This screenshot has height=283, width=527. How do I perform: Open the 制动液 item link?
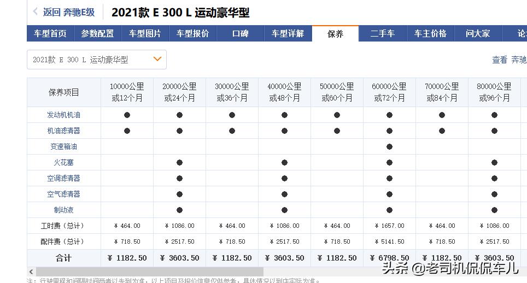tap(63, 210)
